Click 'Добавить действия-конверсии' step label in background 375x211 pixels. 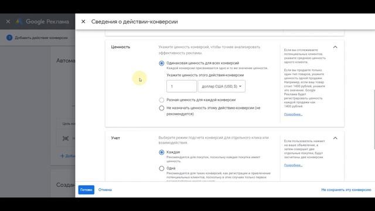pyautogui.click(x=41, y=38)
